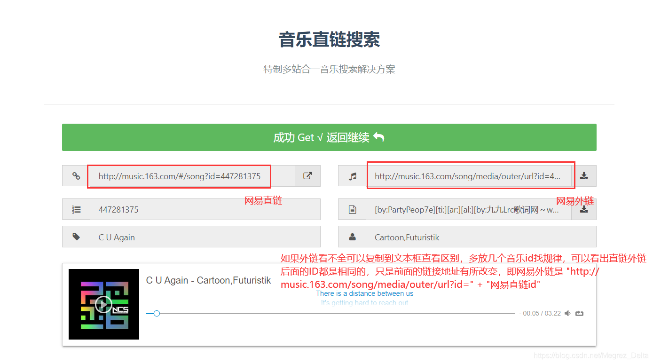Select the music.163.com/#/song?id=447281375 URL field
Image resolution: width=653 pixels, height=364 pixels.
tap(192, 176)
